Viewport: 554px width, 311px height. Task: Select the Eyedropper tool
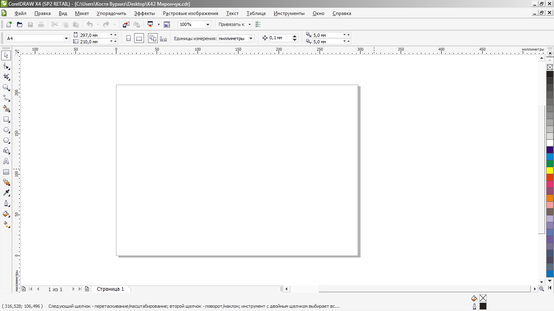click(x=6, y=193)
